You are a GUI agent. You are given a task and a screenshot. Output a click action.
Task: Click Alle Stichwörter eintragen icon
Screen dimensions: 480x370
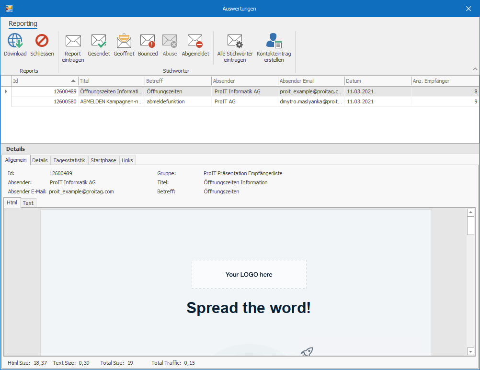(x=235, y=41)
